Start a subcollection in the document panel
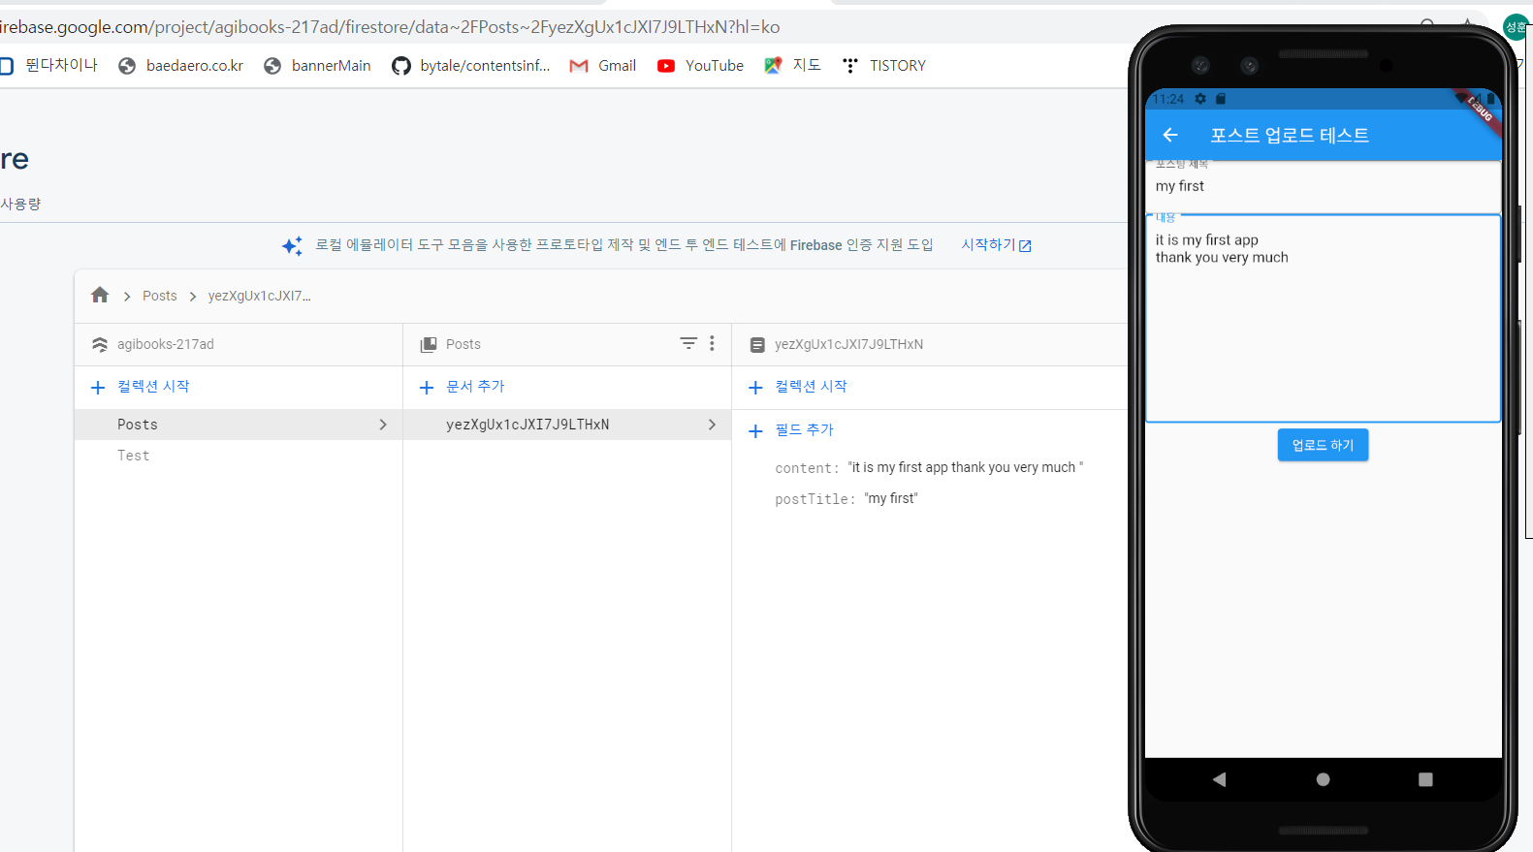Image resolution: width=1533 pixels, height=852 pixels. 798,387
